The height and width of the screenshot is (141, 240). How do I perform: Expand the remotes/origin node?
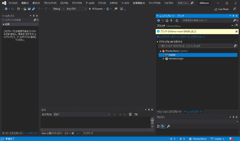pyautogui.click(x=163, y=58)
